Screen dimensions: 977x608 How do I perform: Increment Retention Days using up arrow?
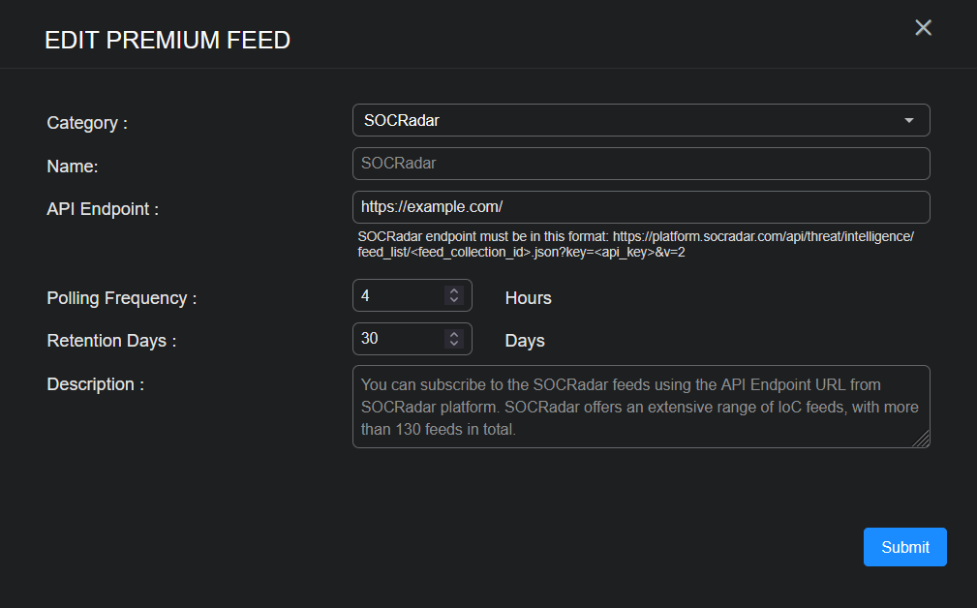tap(454, 333)
